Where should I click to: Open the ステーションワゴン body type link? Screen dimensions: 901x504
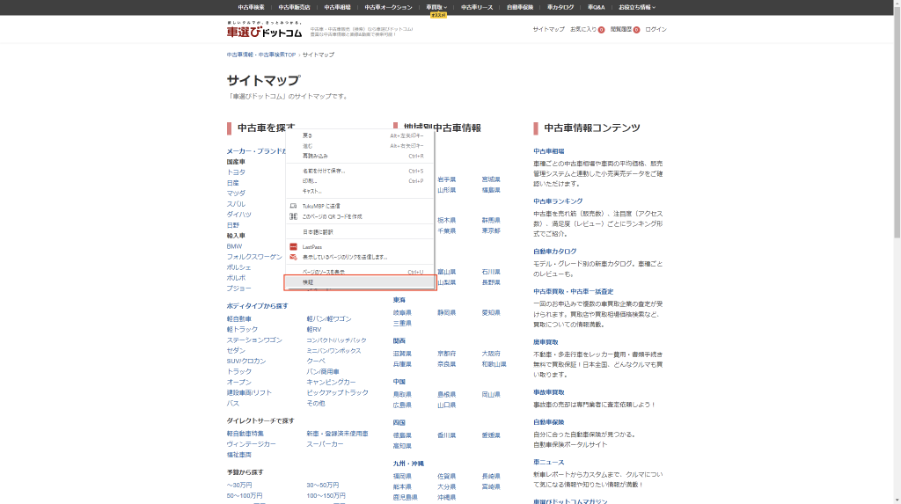click(254, 340)
